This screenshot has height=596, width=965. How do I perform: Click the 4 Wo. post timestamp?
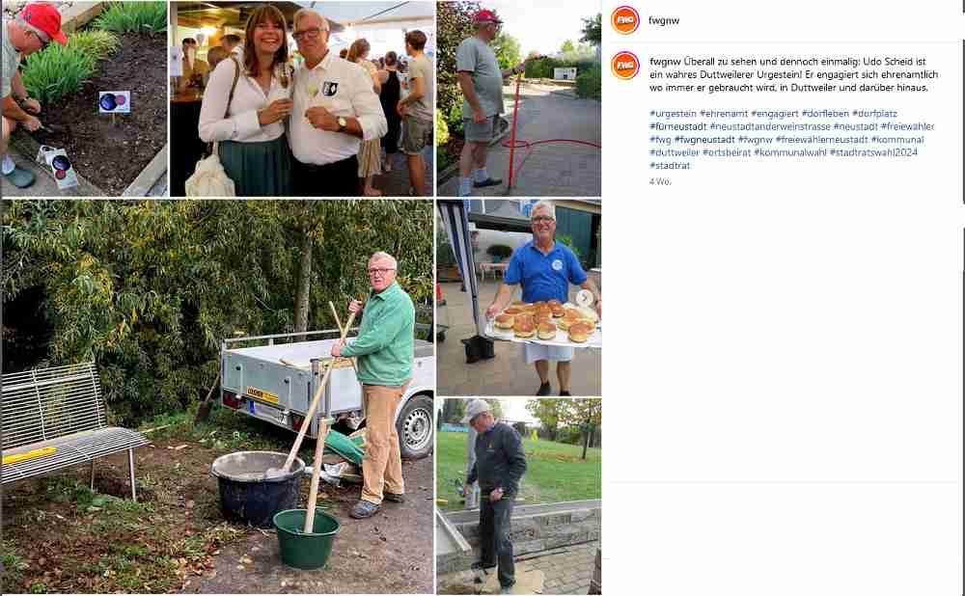pyautogui.click(x=660, y=181)
